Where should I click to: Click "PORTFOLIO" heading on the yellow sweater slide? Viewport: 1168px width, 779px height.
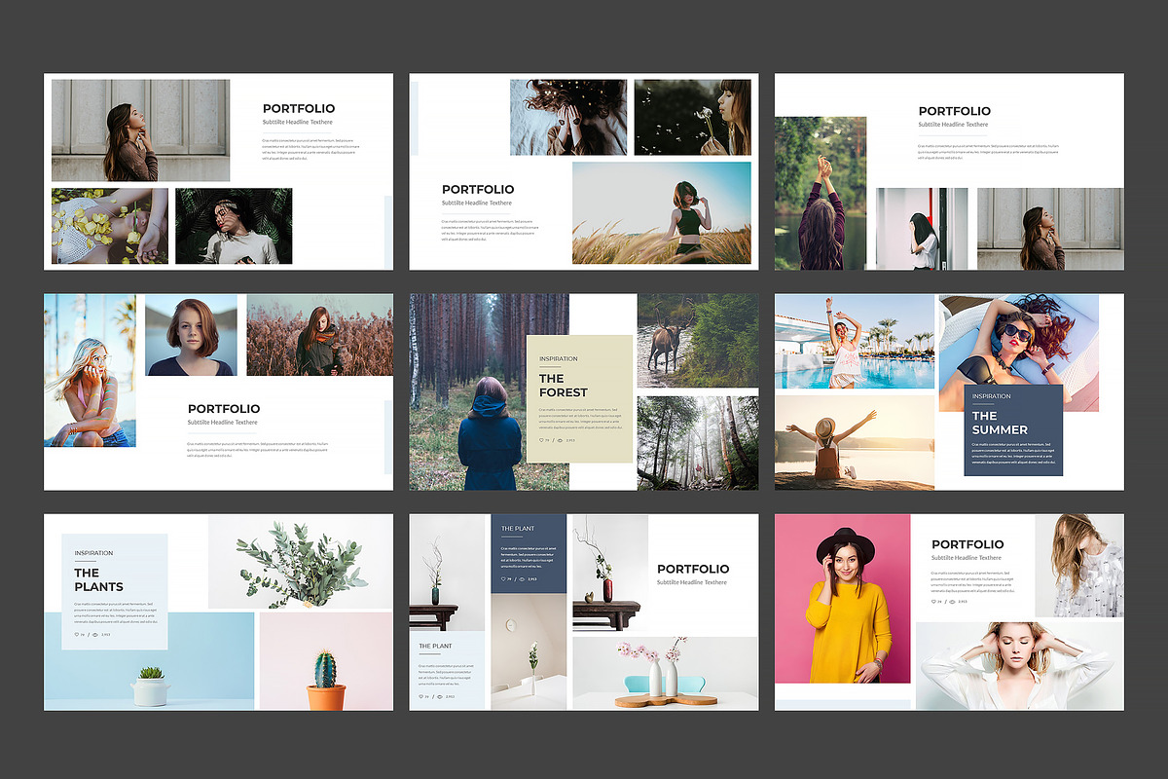pos(967,545)
